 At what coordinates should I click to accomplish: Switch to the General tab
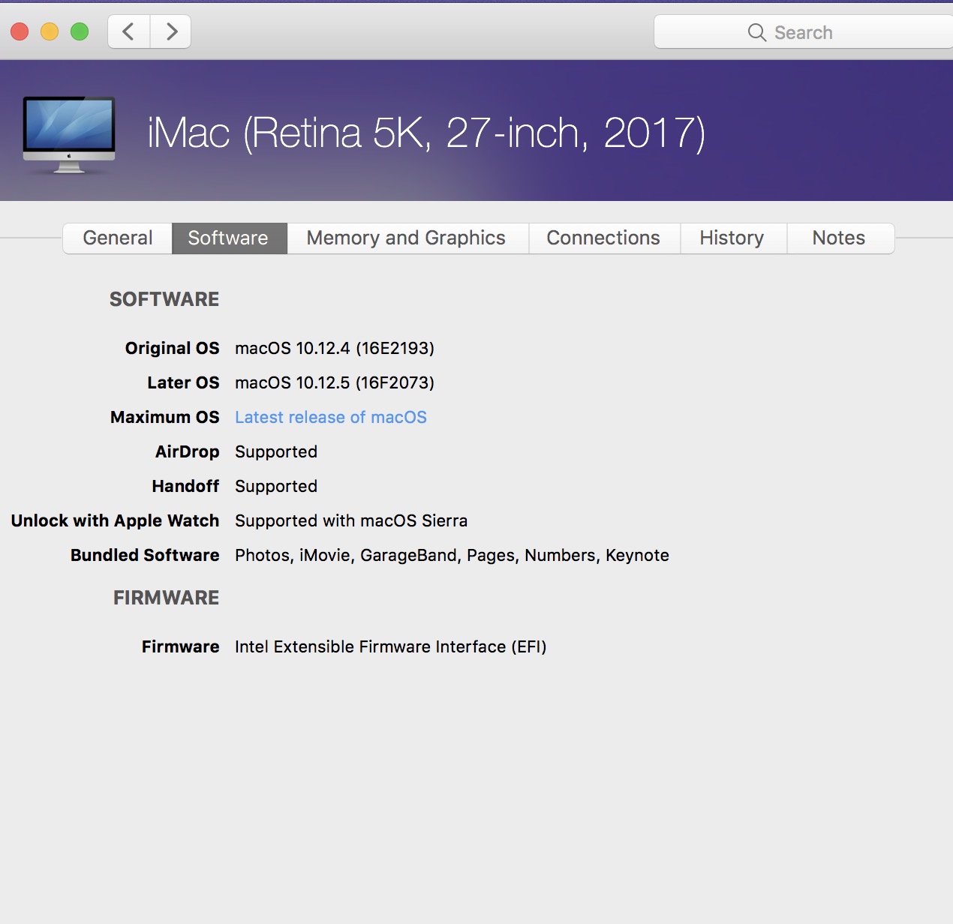[x=118, y=238]
